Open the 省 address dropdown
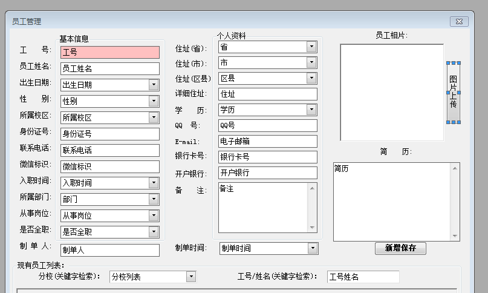 pyautogui.click(x=311, y=47)
